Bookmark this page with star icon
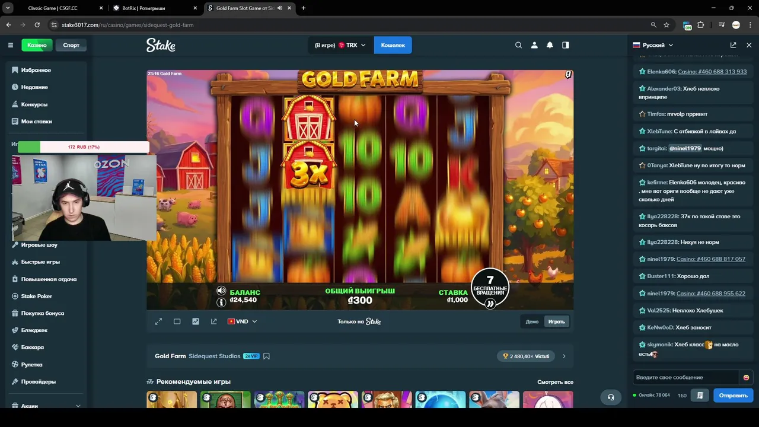The width and height of the screenshot is (759, 427). pos(666,25)
